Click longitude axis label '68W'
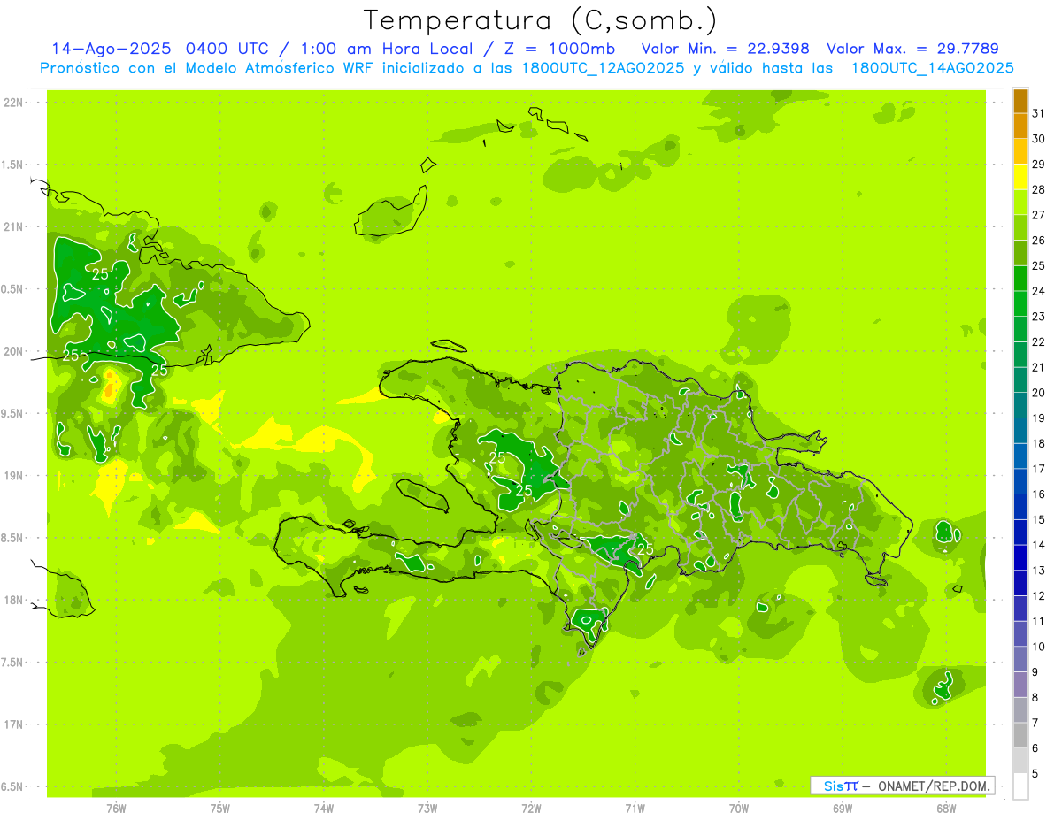1062x820 pixels. click(x=946, y=809)
